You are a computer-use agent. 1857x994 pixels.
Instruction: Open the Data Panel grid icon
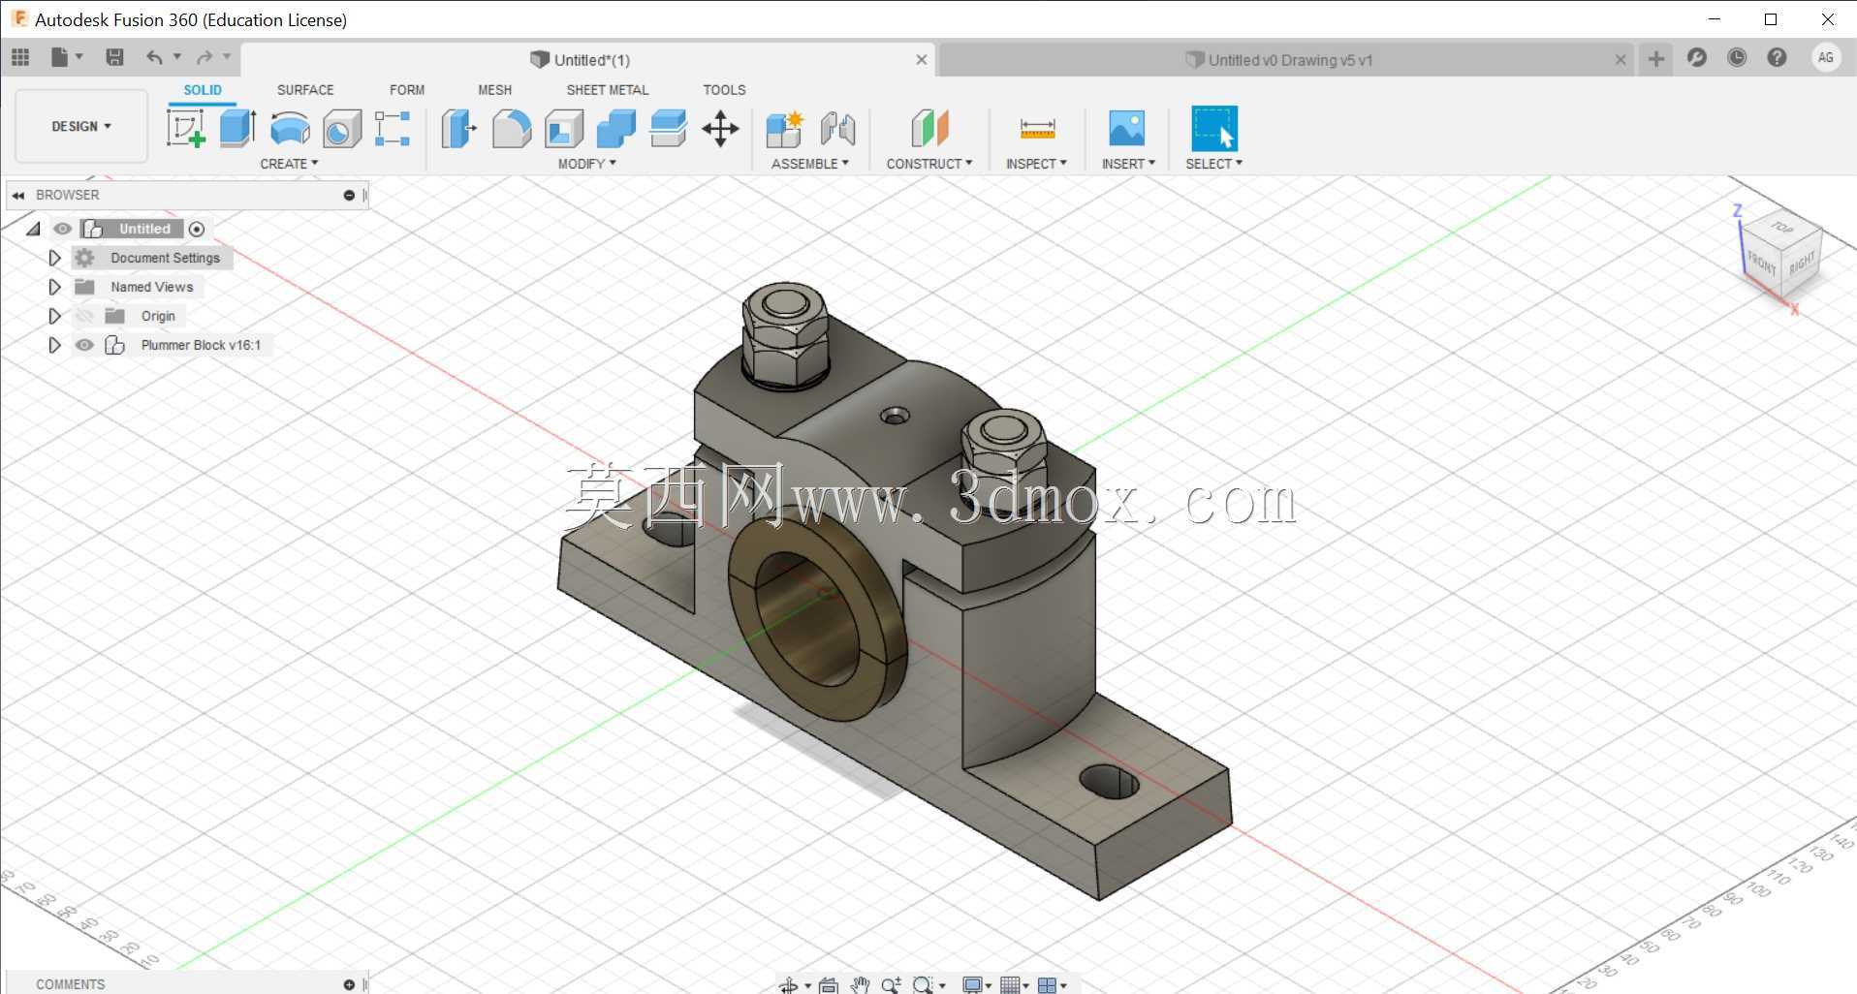click(x=20, y=57)
